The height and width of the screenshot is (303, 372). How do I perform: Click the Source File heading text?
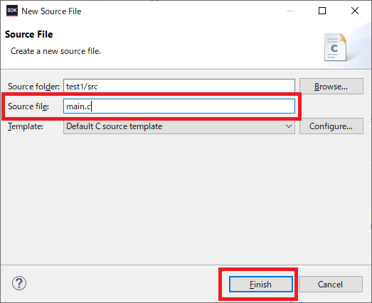click(28, 34)
